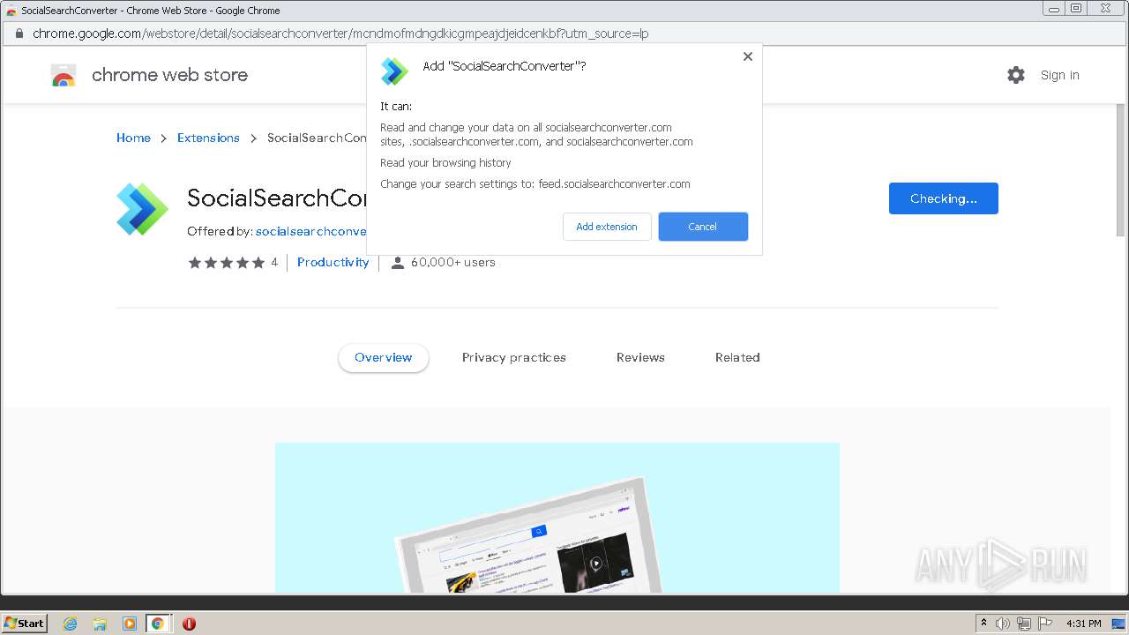Screen dimensions: 1129x635
Task: Open the Reviews tab
Action: pos(640,357)
